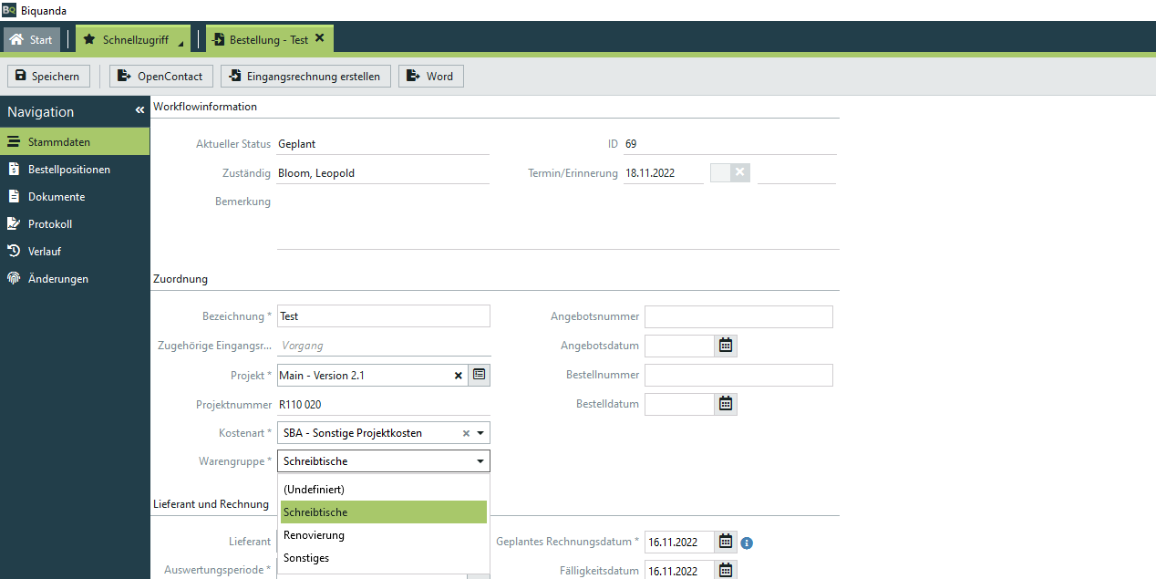Collapse the Warengruppe dropdown arrow

point(480,461)
